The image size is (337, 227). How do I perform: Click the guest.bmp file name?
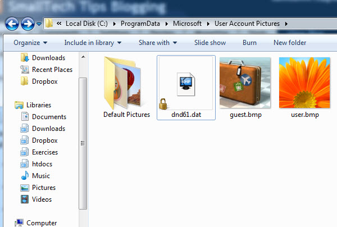click(245, 115)
